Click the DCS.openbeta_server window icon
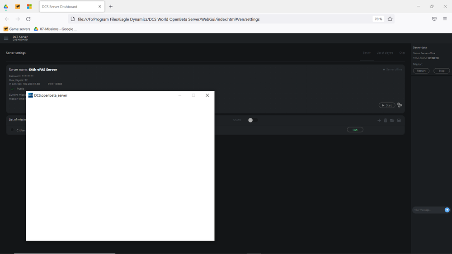 click(x=31, y=95)
